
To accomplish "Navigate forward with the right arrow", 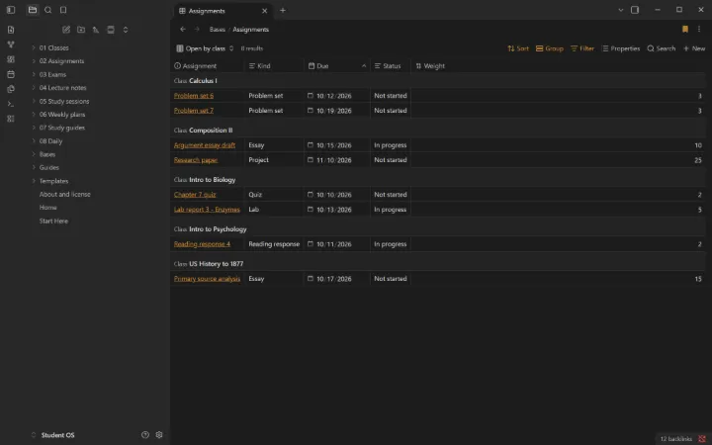I will click(x=197, y=29).
